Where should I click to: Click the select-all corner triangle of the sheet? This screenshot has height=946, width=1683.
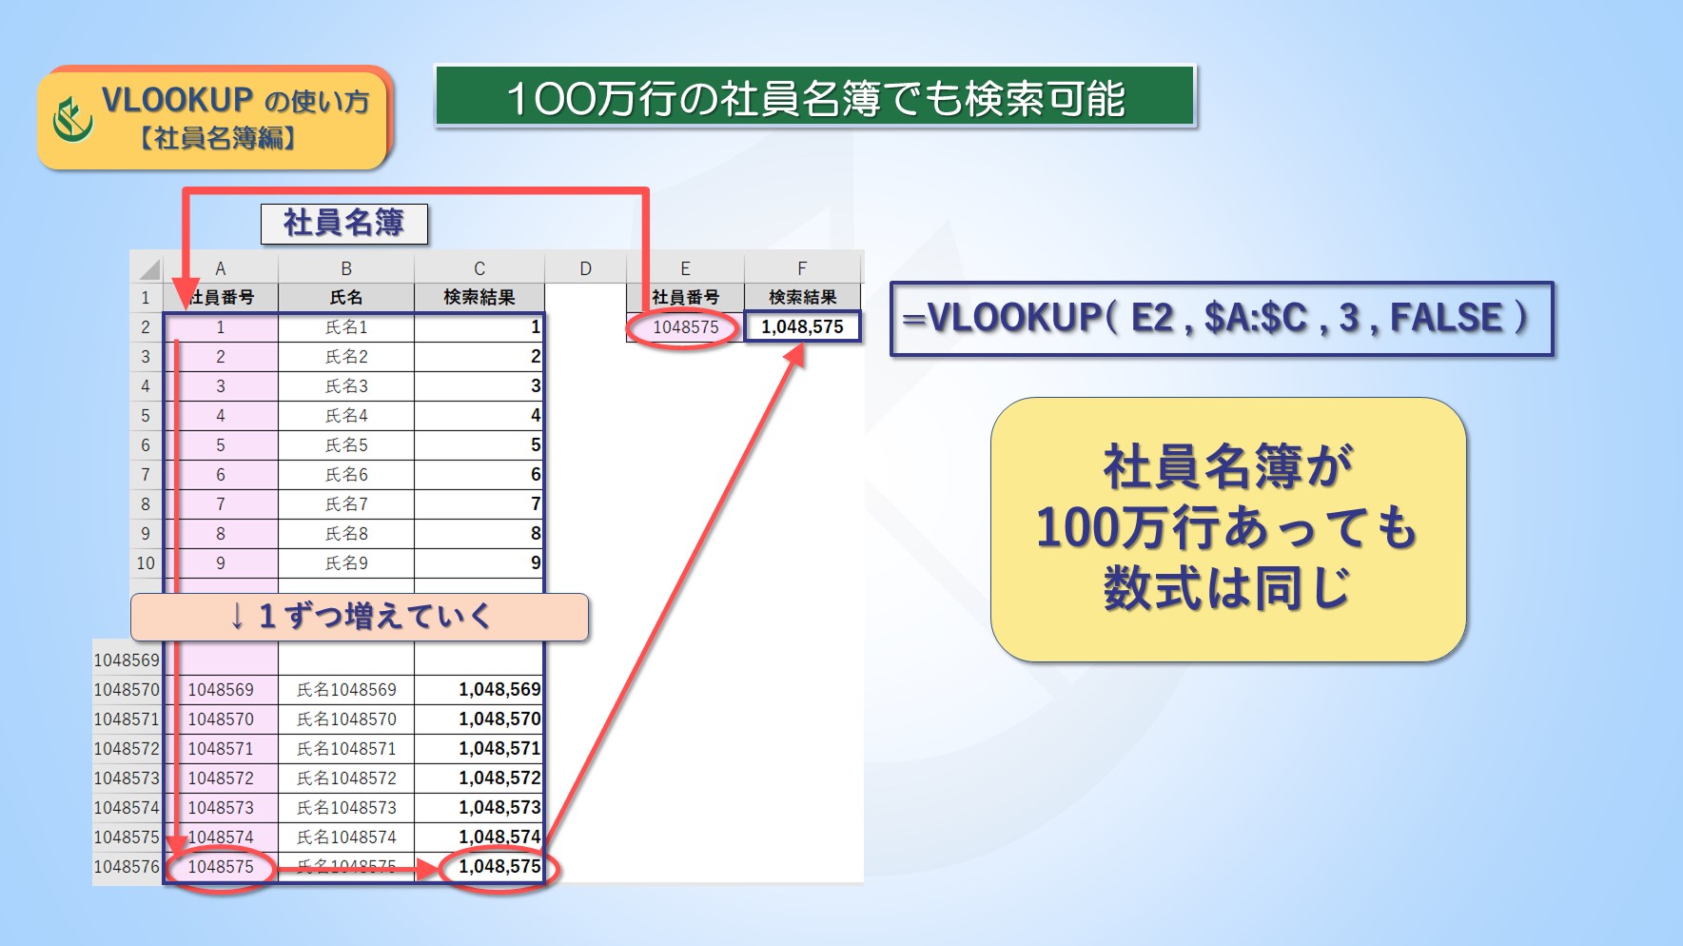tap(148, 268)
